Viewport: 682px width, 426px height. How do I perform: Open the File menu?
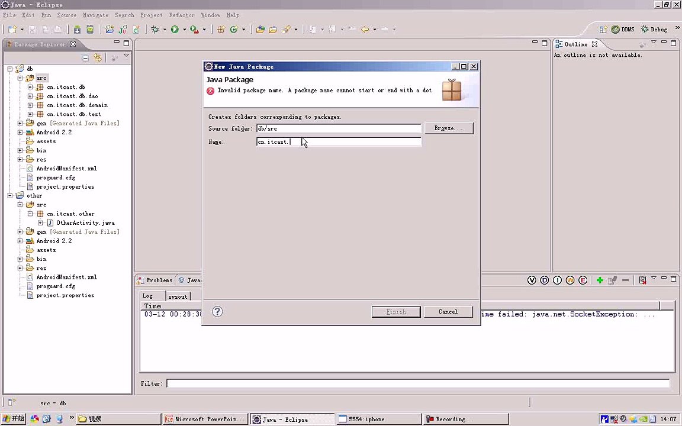point(9,15)
